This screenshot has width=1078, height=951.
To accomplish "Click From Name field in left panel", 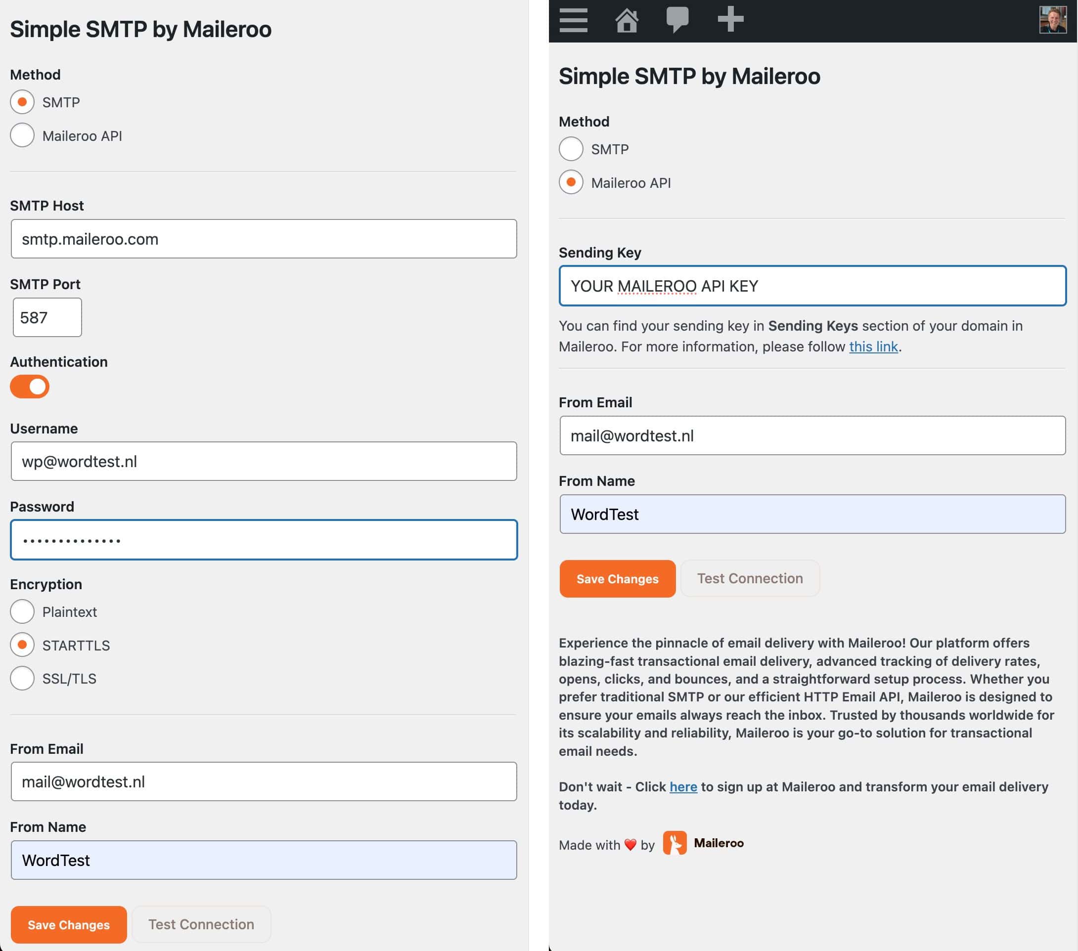I will (x=264, y=860).
